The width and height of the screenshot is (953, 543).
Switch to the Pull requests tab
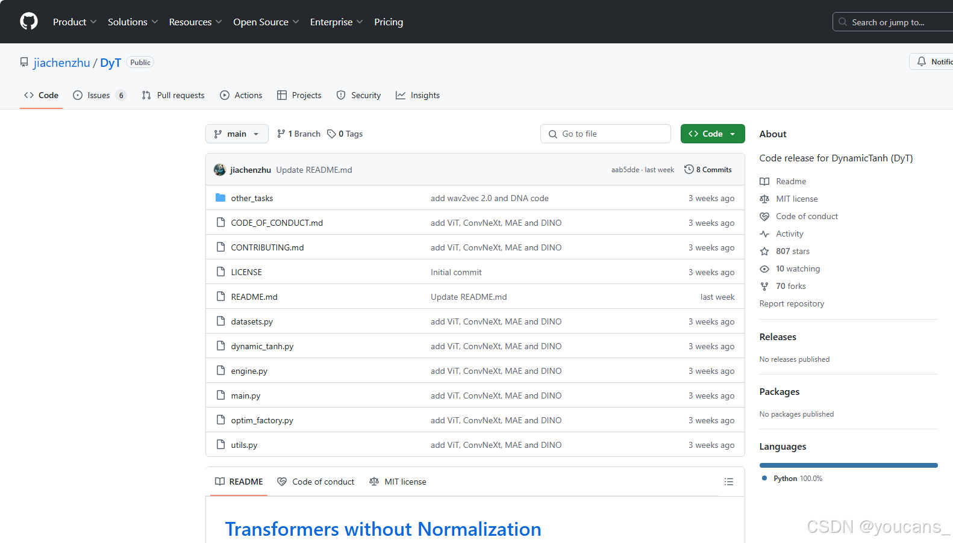click(173, 95)
